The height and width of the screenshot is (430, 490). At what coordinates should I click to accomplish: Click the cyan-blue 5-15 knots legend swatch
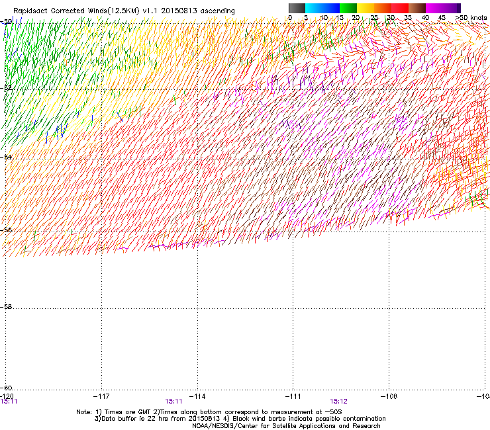pyautogui.click(x=322, y=8)
